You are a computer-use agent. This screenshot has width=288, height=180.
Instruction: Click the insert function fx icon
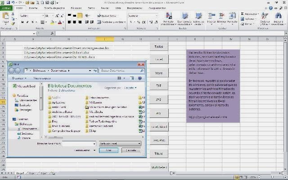click(x=52, y=33)
